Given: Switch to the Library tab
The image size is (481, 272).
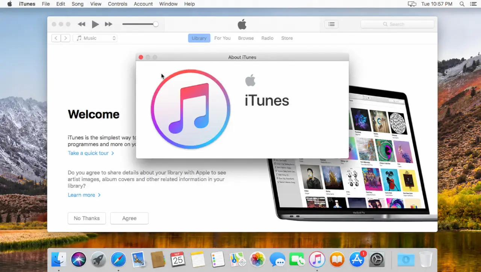Looking at the screenshot, I should (x=199, y=38).
